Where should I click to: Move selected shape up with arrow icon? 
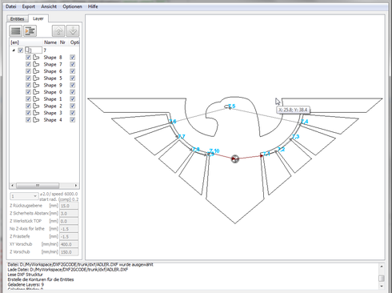click(58, 31)
